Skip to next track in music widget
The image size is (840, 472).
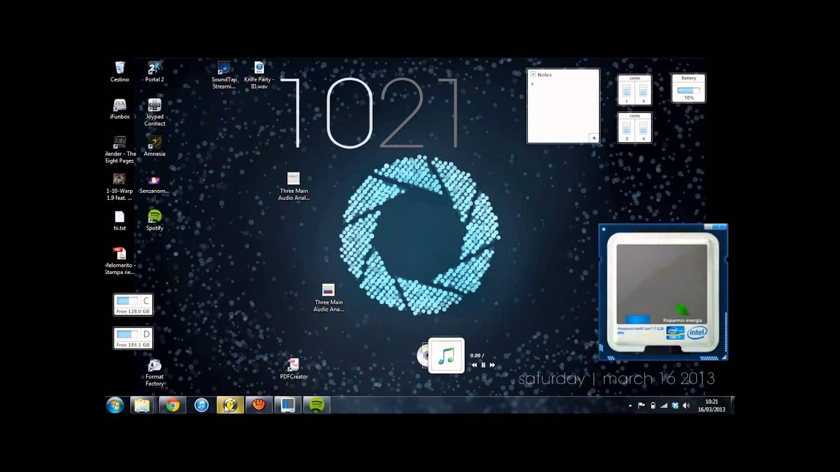coord(492,365)
